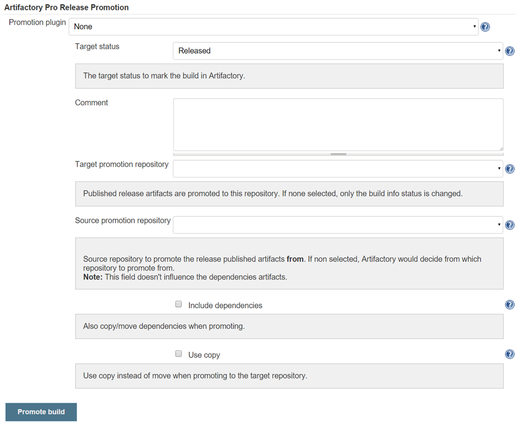Click the Target promotion repository label
Screen dimensions: 520x424
[122, 164]
